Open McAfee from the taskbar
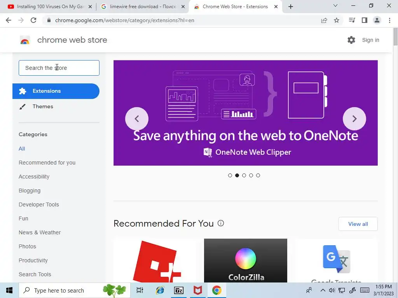Image resolution: width=398 pixels, height=298 pixels. click(x=198, y=290)
